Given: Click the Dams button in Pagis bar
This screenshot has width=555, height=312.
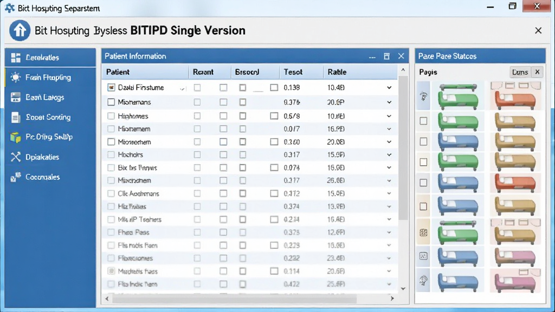Looking at the screenshot, I should coord(520,72).
